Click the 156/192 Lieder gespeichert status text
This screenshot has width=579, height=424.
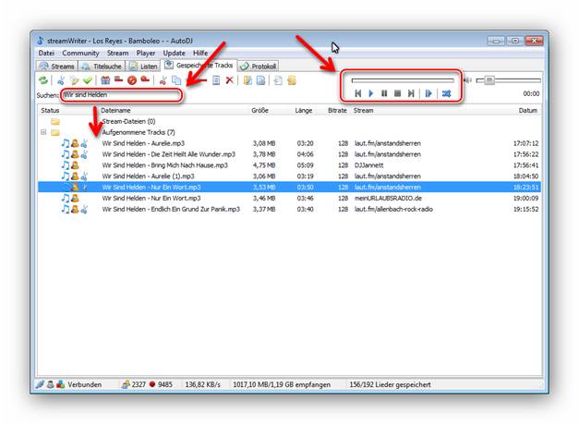point(390,384)
